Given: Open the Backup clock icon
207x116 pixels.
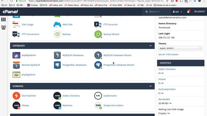Looking at the screenshot, I should tap(57, 34).
